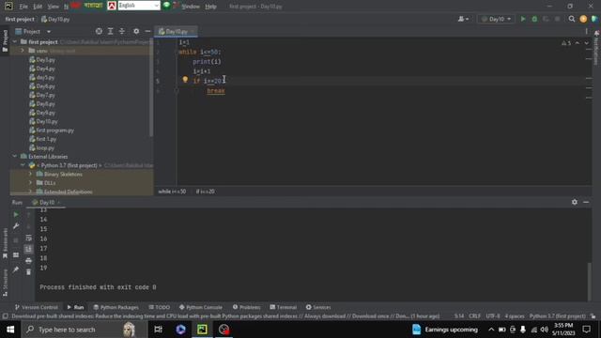Select Day10.py in project tree
The height and width of the screenshot is (338, 601).
click(x=46, y=121)
